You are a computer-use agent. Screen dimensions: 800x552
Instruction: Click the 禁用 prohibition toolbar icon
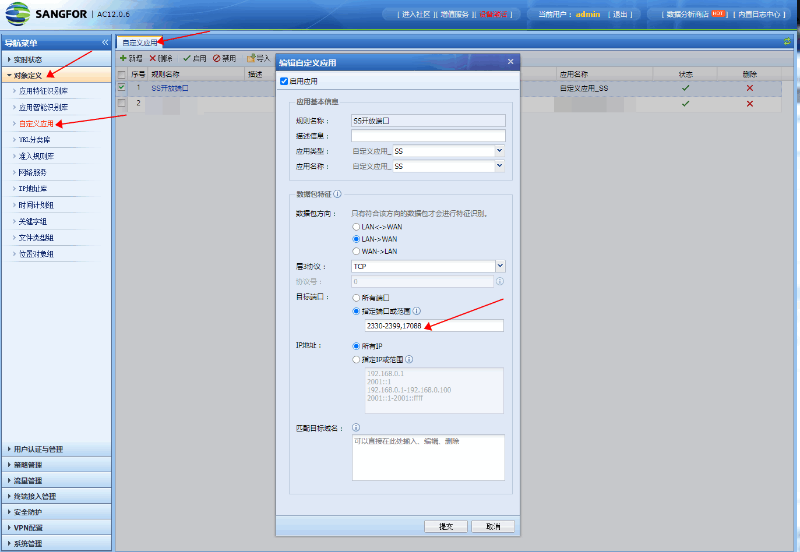[217, 58]
